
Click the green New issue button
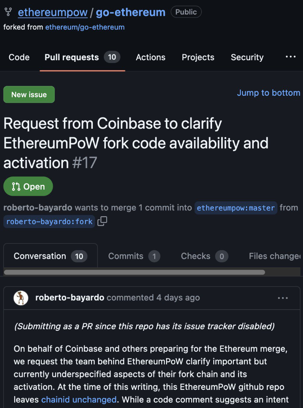(x=29, y=95)
